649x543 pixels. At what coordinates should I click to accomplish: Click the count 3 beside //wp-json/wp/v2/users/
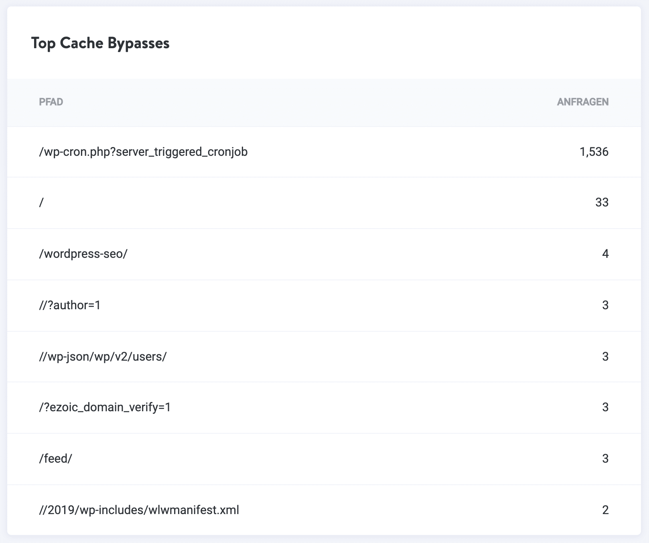coord(606,356)
